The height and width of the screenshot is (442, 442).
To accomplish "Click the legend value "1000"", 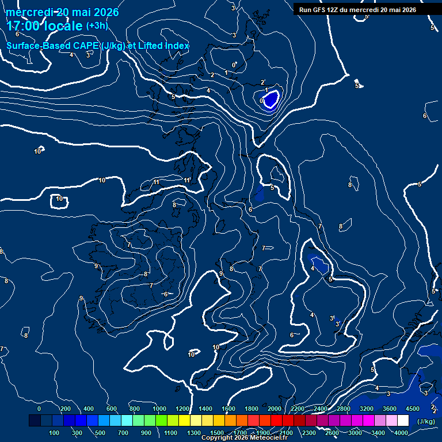I will 159,409.
